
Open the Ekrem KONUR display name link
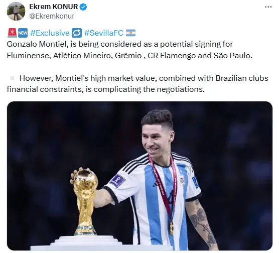click(x=53, y=7)
